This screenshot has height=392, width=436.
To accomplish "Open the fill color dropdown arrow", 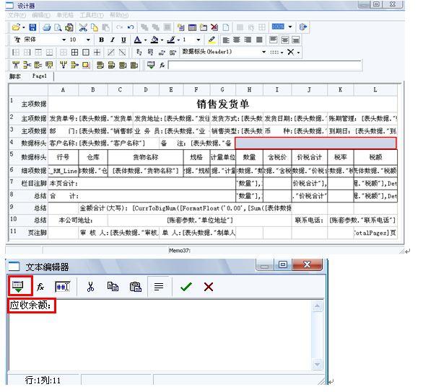I will [x=162, y=40].
